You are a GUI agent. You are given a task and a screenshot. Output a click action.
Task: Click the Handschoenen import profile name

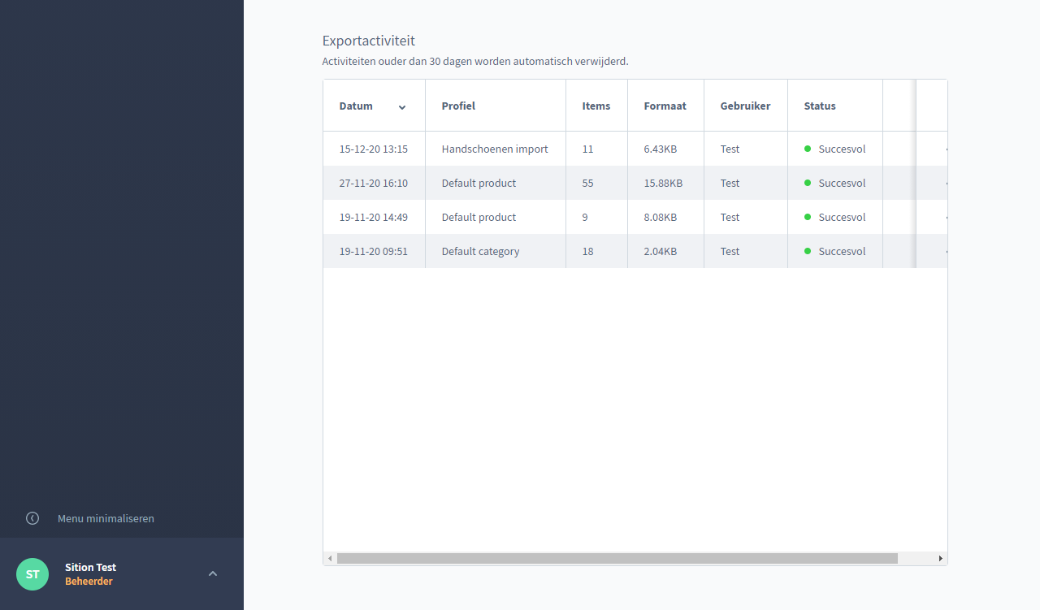(x=495, y=149)
